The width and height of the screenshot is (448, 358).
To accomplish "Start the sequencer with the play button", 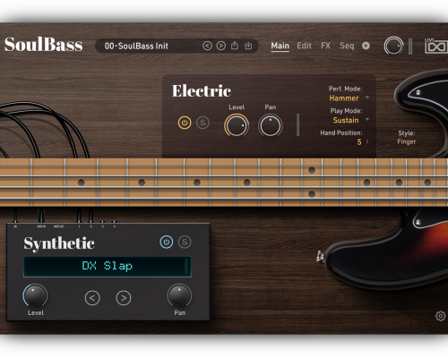I will 366,46.
